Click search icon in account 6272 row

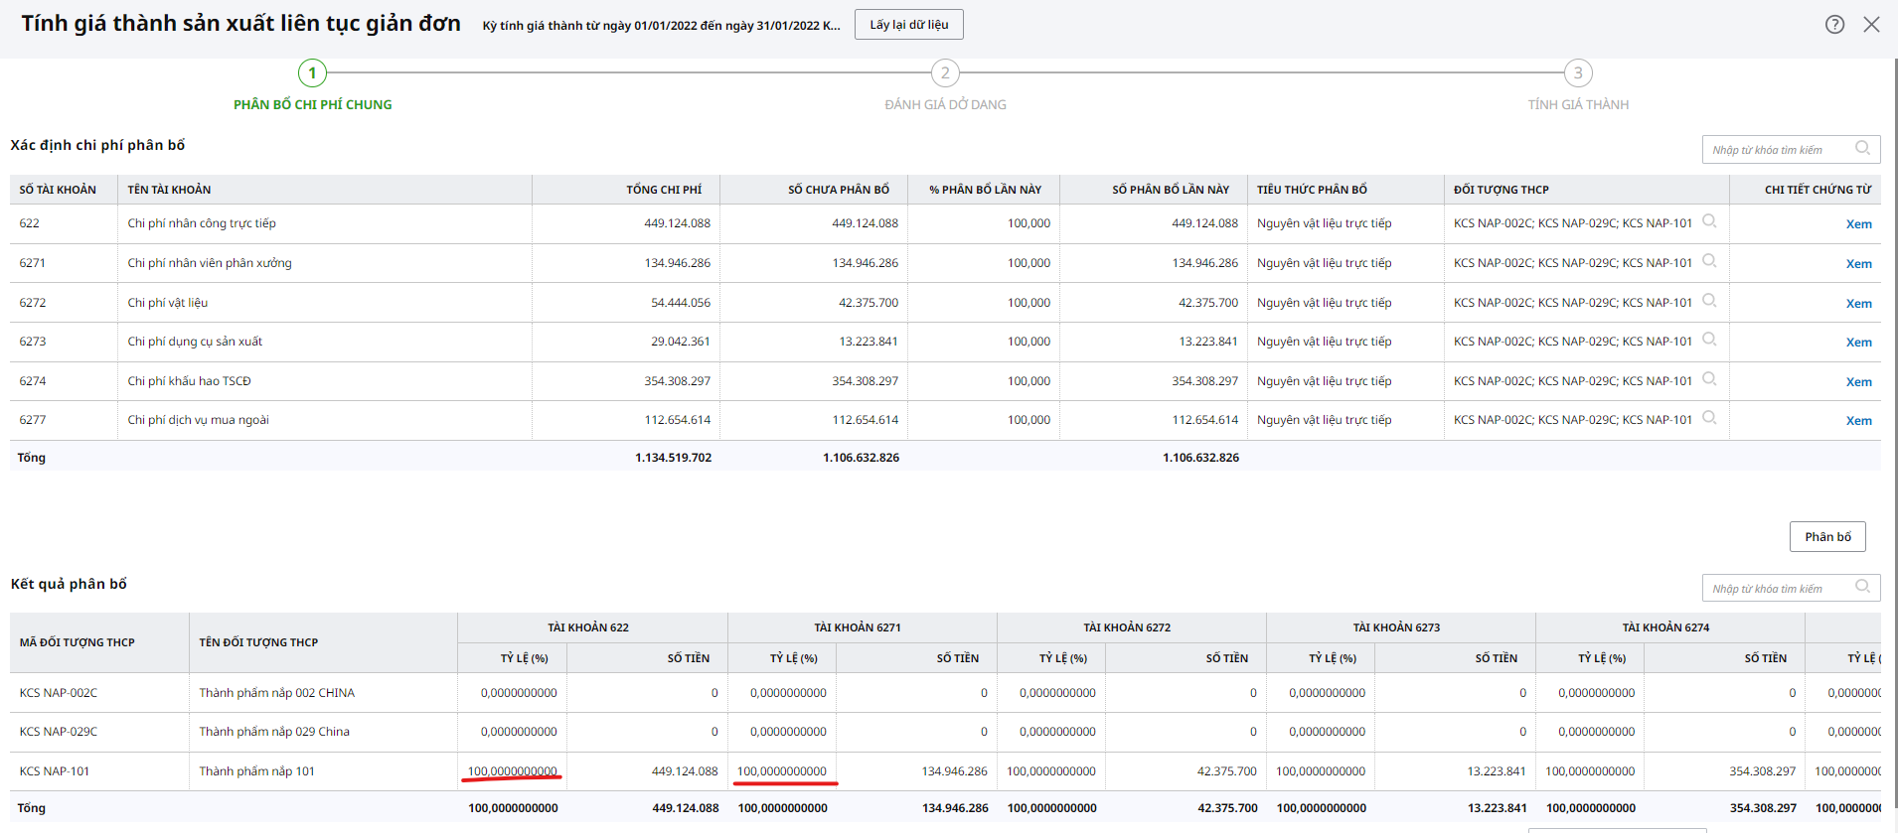[x=1709, y=301]
